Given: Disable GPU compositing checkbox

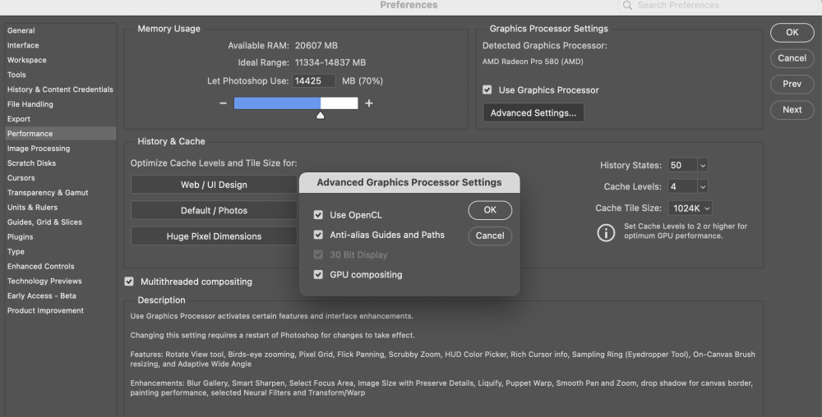Looking at the screenshot, I should coord(318,275).
